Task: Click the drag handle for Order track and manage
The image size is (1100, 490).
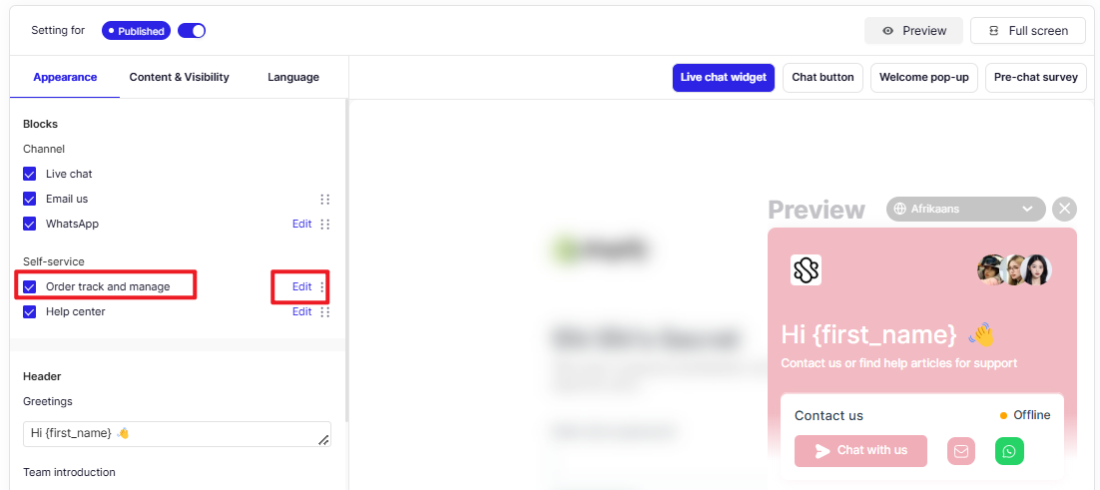Action: [x=322, y=287]
